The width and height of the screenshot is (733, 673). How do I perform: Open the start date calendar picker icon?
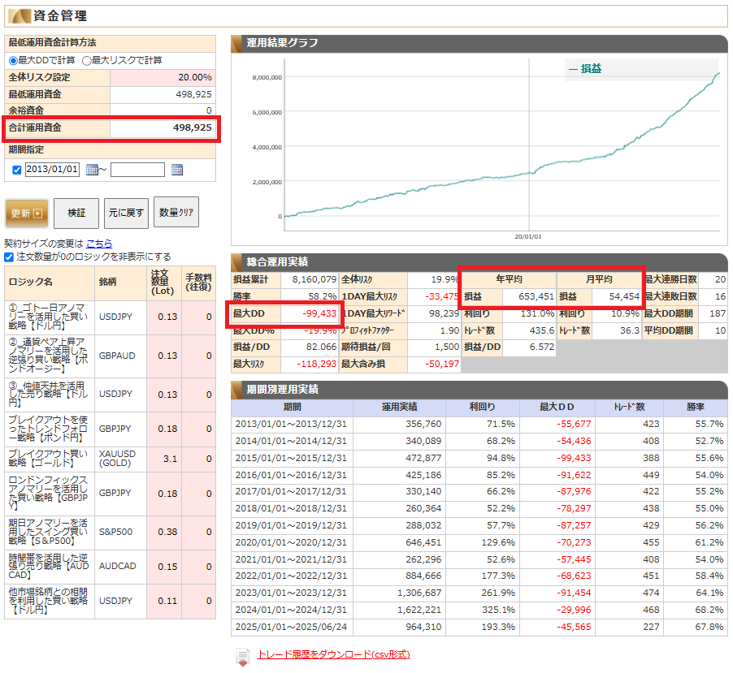click(x=92, y=170)
